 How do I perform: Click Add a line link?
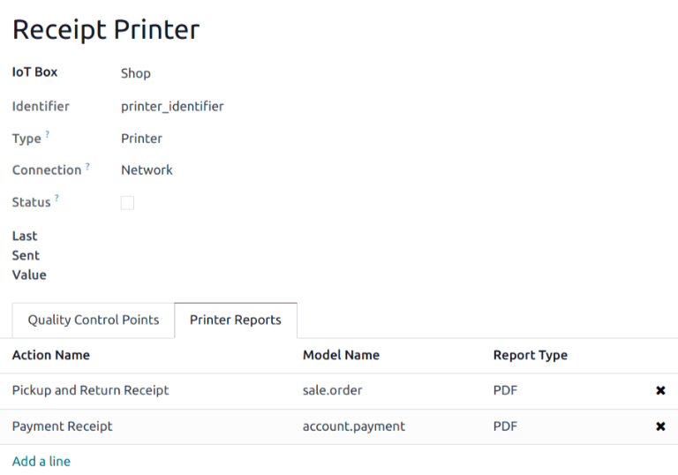pyautogui.click(x=41, y=461)
